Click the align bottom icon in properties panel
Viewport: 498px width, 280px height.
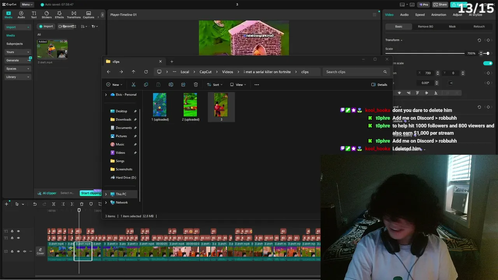436,93
